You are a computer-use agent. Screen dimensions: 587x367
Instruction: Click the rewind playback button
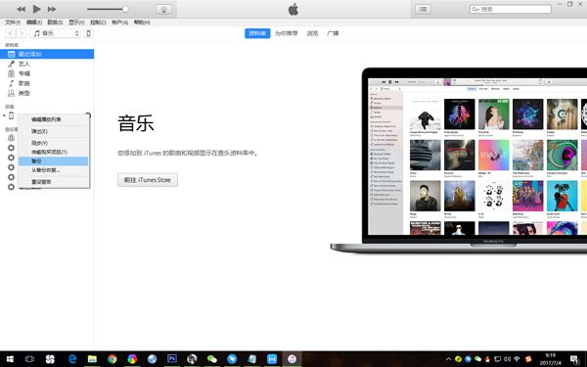(21, 9)
